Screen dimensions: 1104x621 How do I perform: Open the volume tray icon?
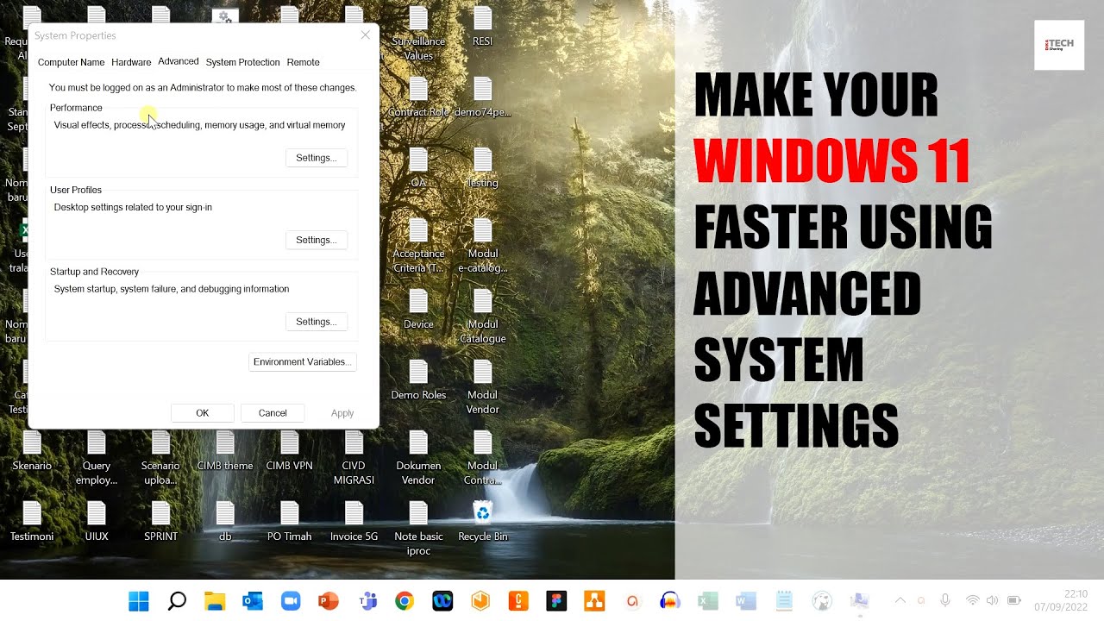[992, 600]
